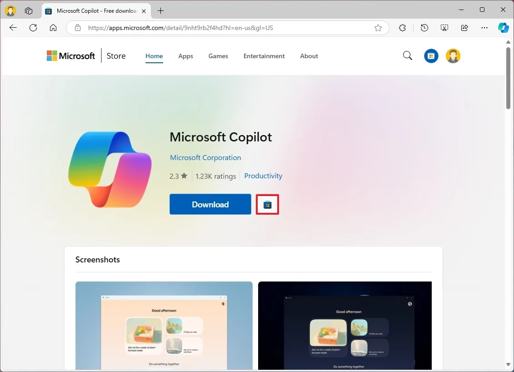Add this page to favorites star
This screenshot has height=372, width=514.
coord(378,28)
